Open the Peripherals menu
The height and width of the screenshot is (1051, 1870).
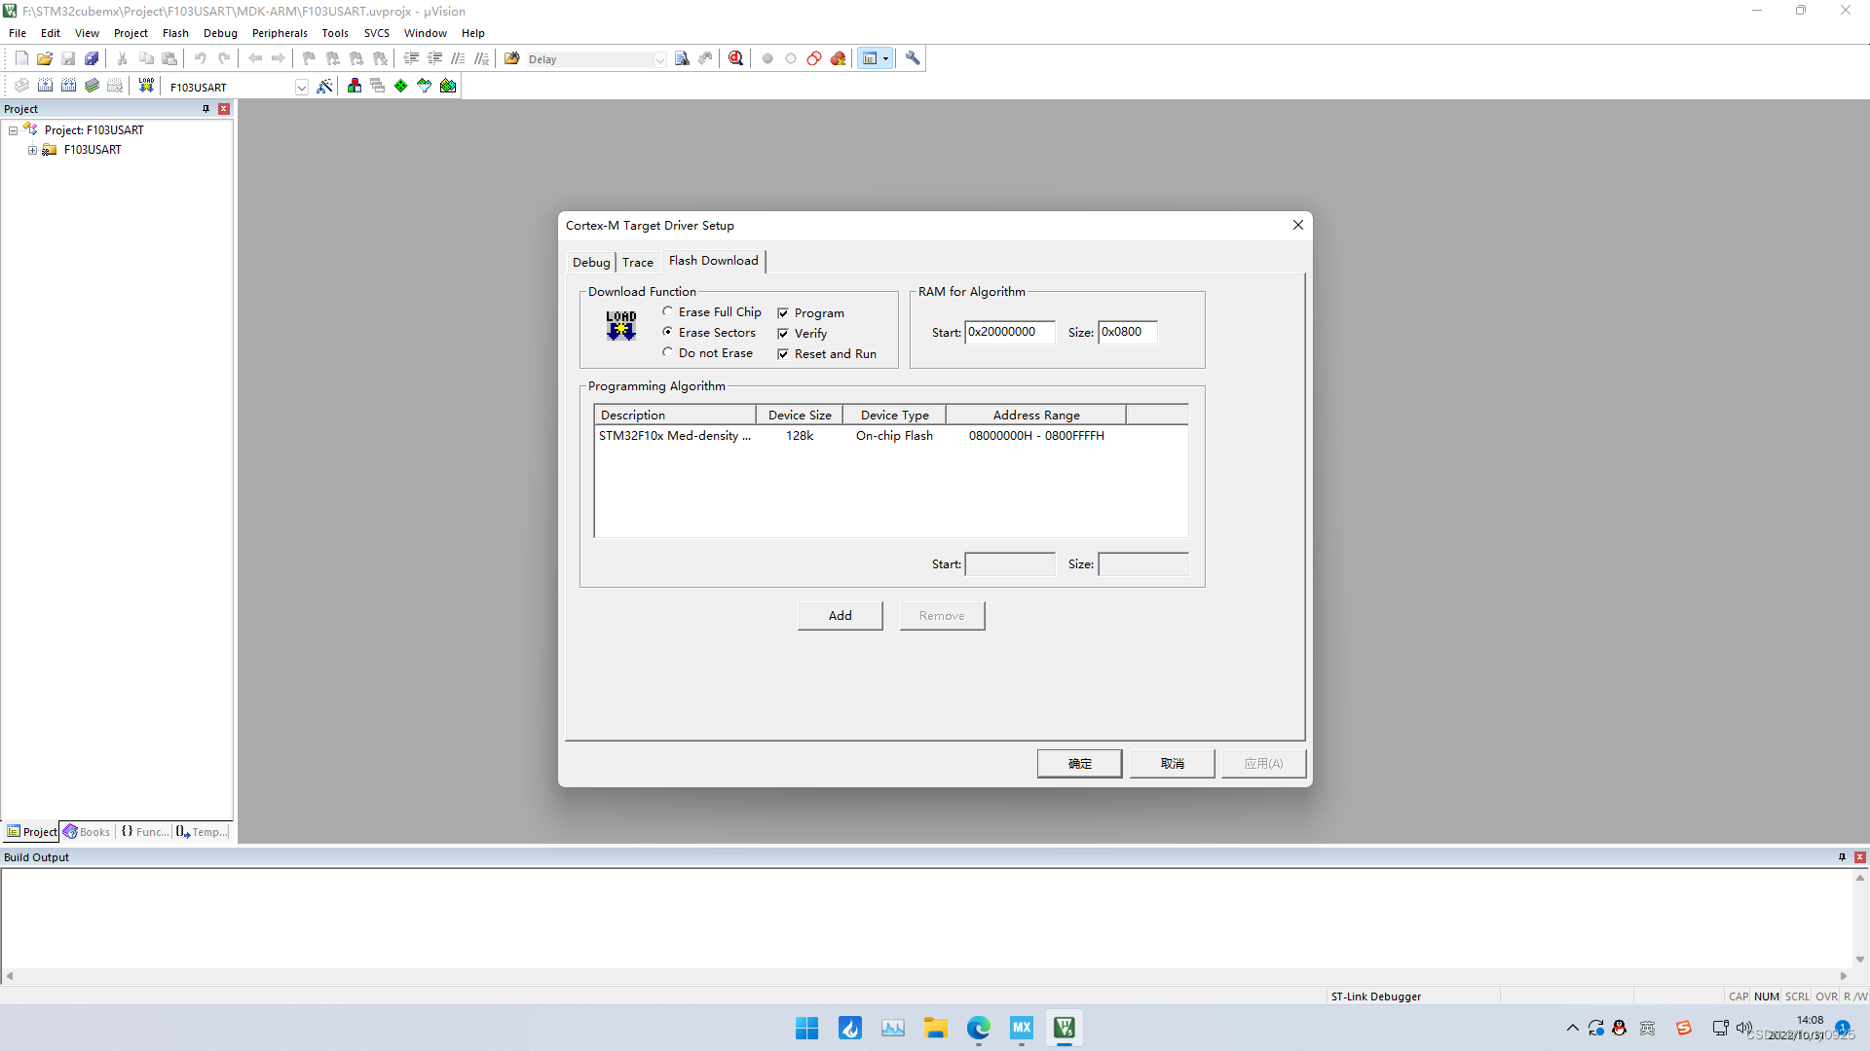pos(280,33)
